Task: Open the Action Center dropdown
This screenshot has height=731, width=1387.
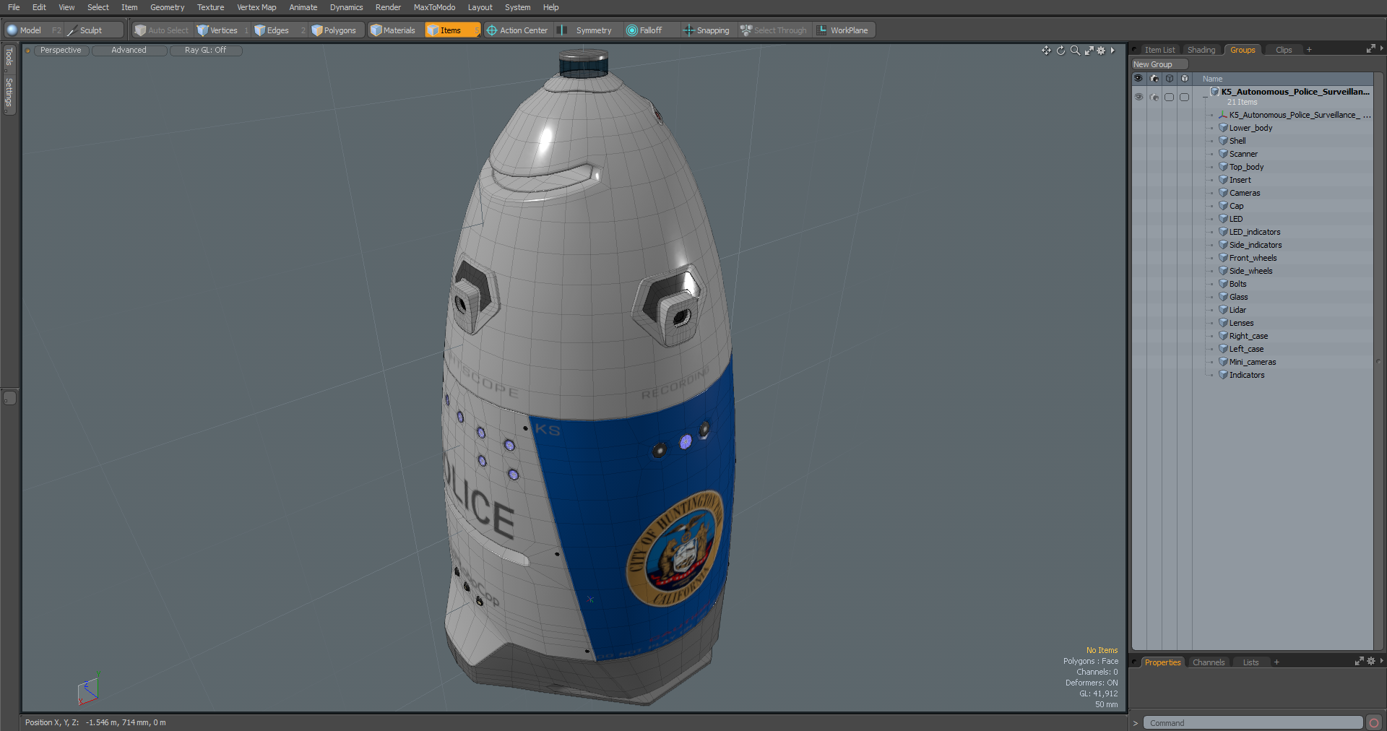Action: pos(517,30)
